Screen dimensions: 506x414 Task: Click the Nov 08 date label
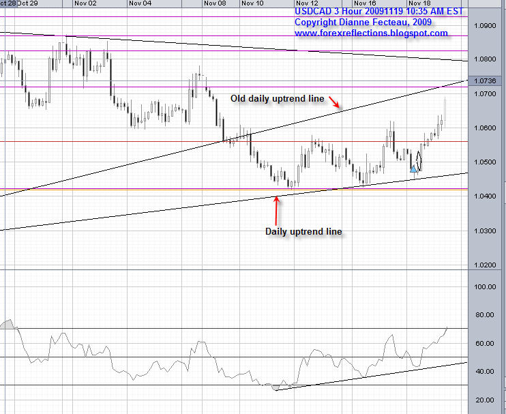pos(215,3)
